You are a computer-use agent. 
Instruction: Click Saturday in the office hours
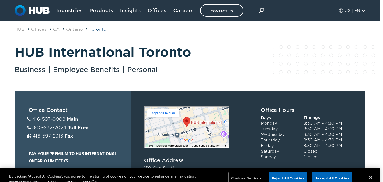tap(270, 151)
